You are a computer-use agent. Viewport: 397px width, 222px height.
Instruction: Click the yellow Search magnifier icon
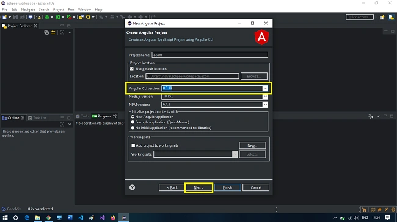(x=88, y=17)
